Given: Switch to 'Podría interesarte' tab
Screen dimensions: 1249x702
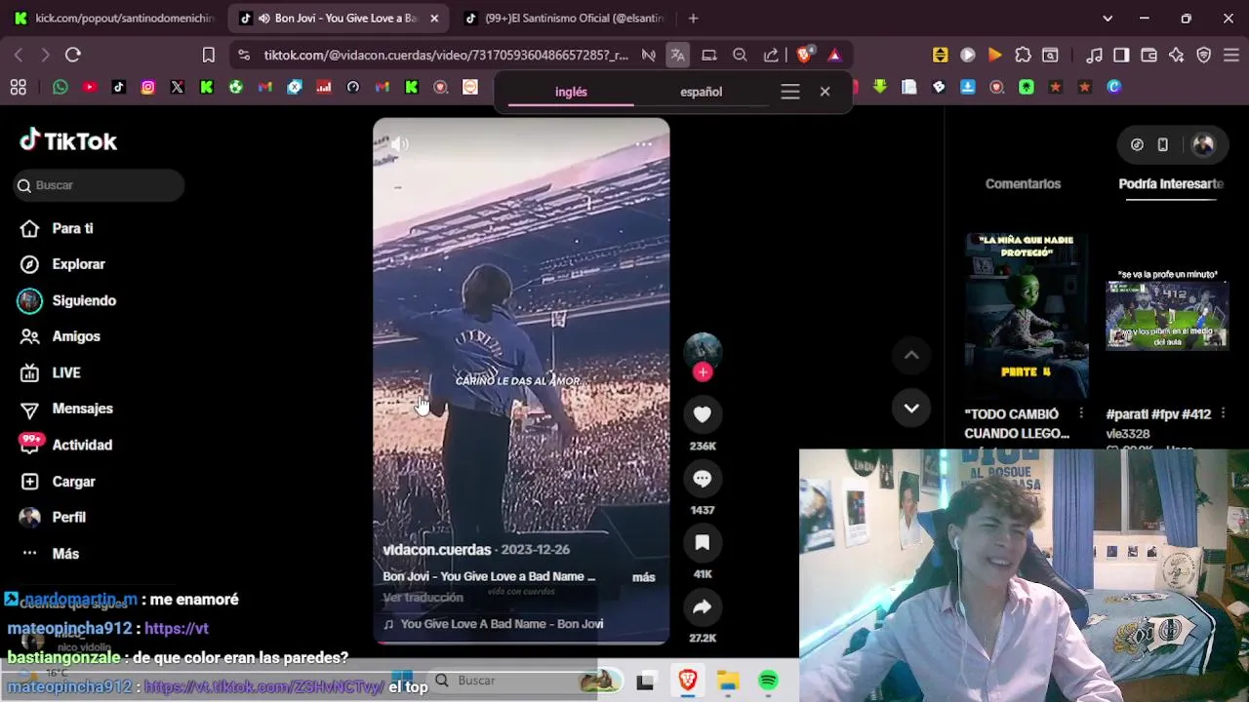Looking at the screenshot, I should click(1171, 183).
